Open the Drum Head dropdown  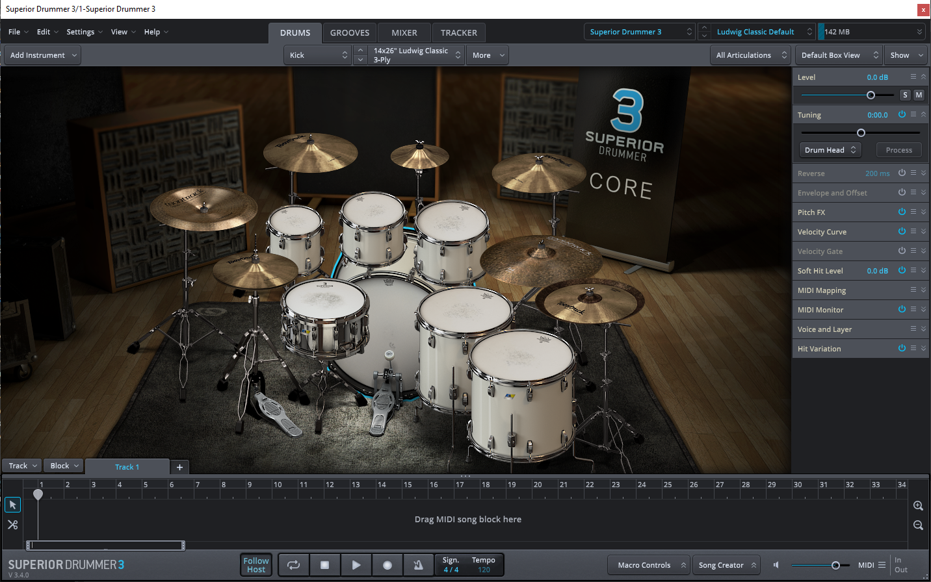(x=830, y=149)
